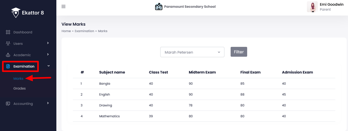Click the Examination sidebar icon
This screenshot has height=131, width=348.
tap(8, 66)
